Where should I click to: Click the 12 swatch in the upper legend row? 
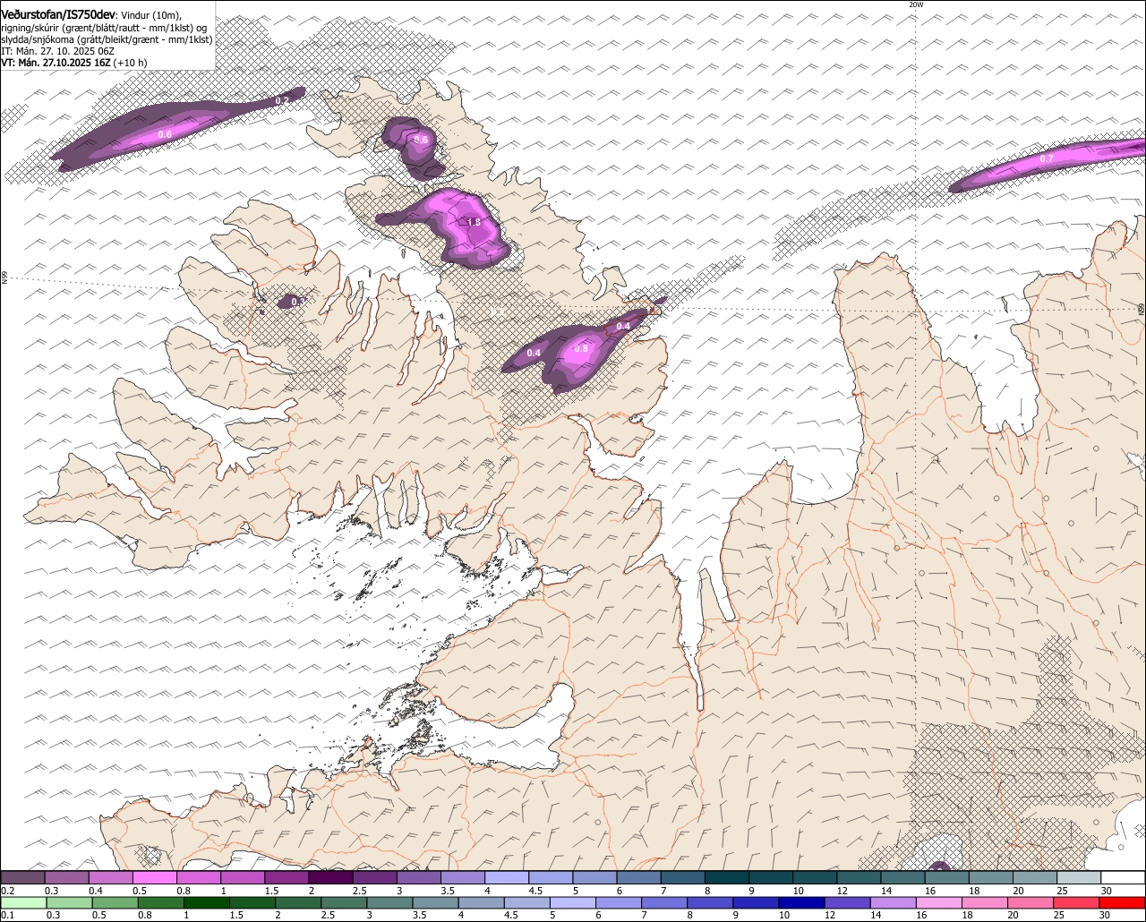coord(859,878)
